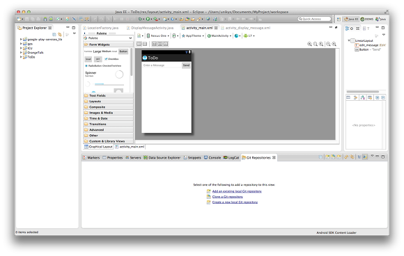The height and width of the screenshot is (256, 404).
Task: Click the Quick Access search field
Action: pos(314,19)
